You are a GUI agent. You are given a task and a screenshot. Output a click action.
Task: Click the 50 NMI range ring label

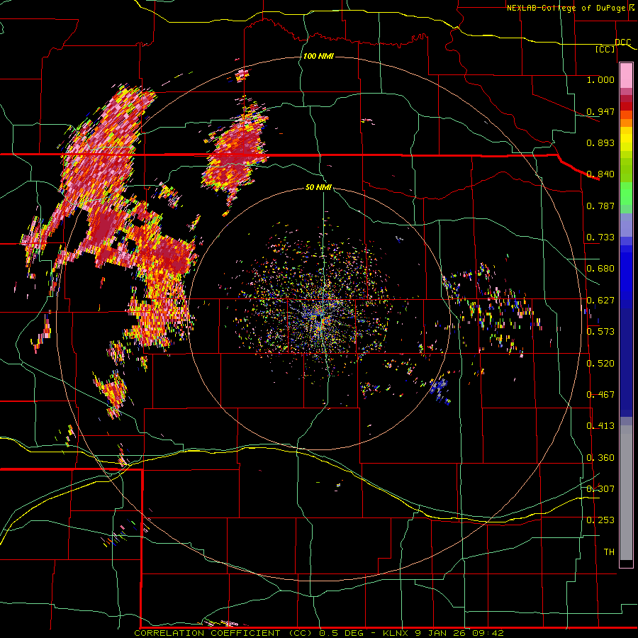click(x=318, y=187)
